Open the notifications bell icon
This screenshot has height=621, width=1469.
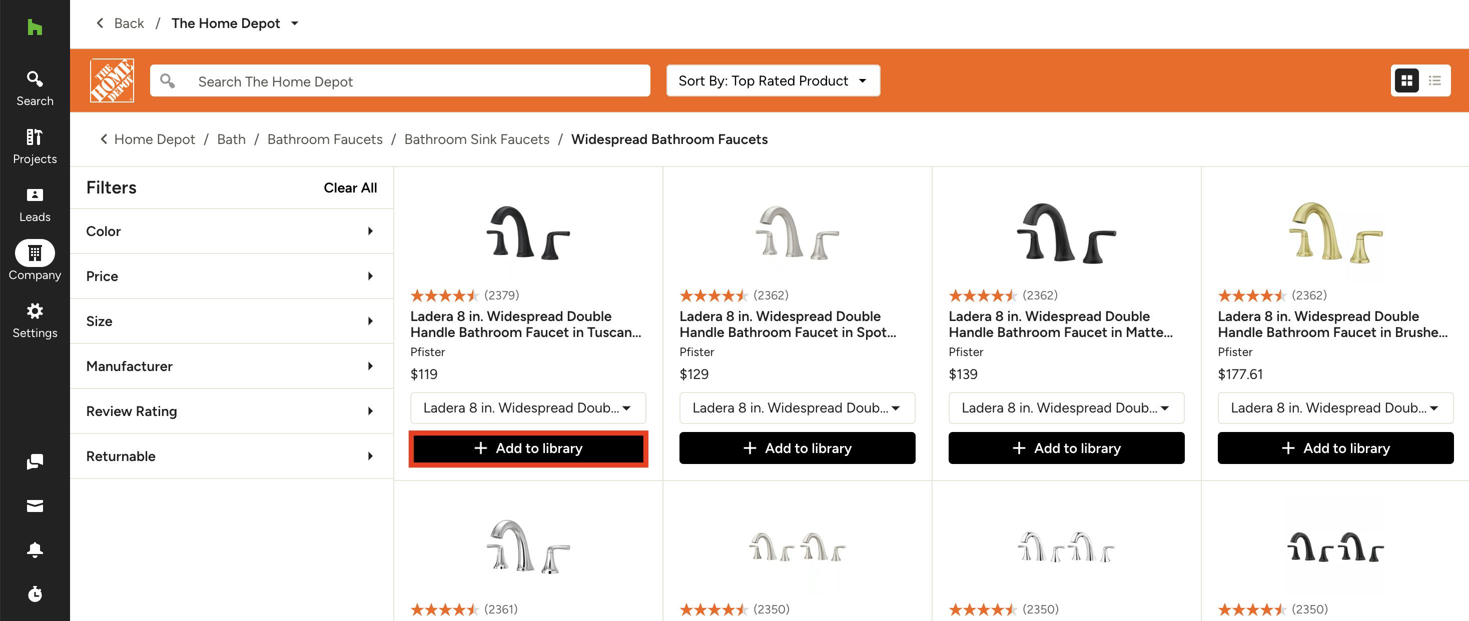coord(35,550)
